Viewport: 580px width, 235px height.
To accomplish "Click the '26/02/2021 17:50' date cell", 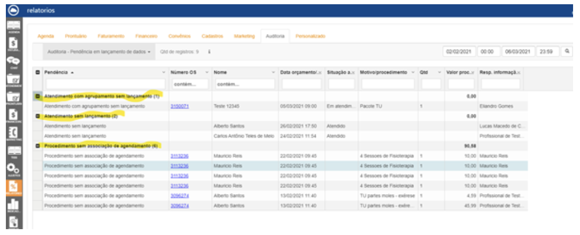I will click(x=302, y=126).
